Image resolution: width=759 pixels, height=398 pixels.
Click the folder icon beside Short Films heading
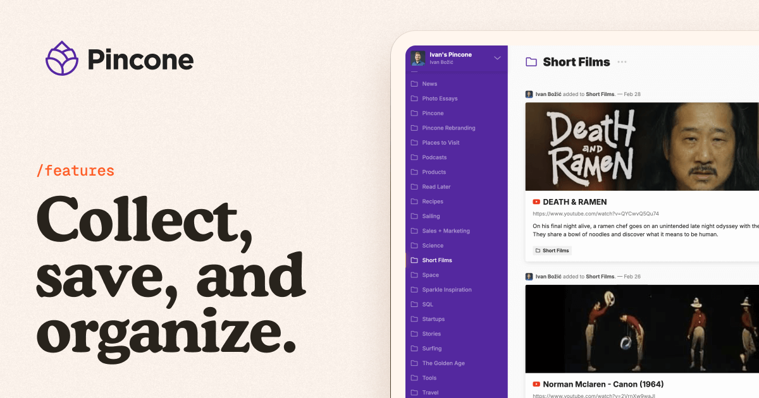(531, 62)
